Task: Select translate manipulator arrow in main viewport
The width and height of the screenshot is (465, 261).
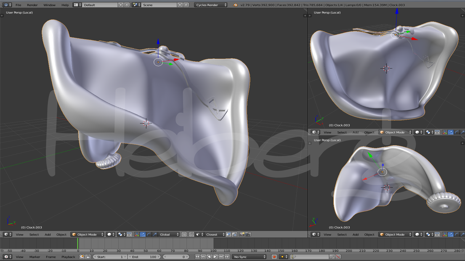Action: tap(143, 235)
